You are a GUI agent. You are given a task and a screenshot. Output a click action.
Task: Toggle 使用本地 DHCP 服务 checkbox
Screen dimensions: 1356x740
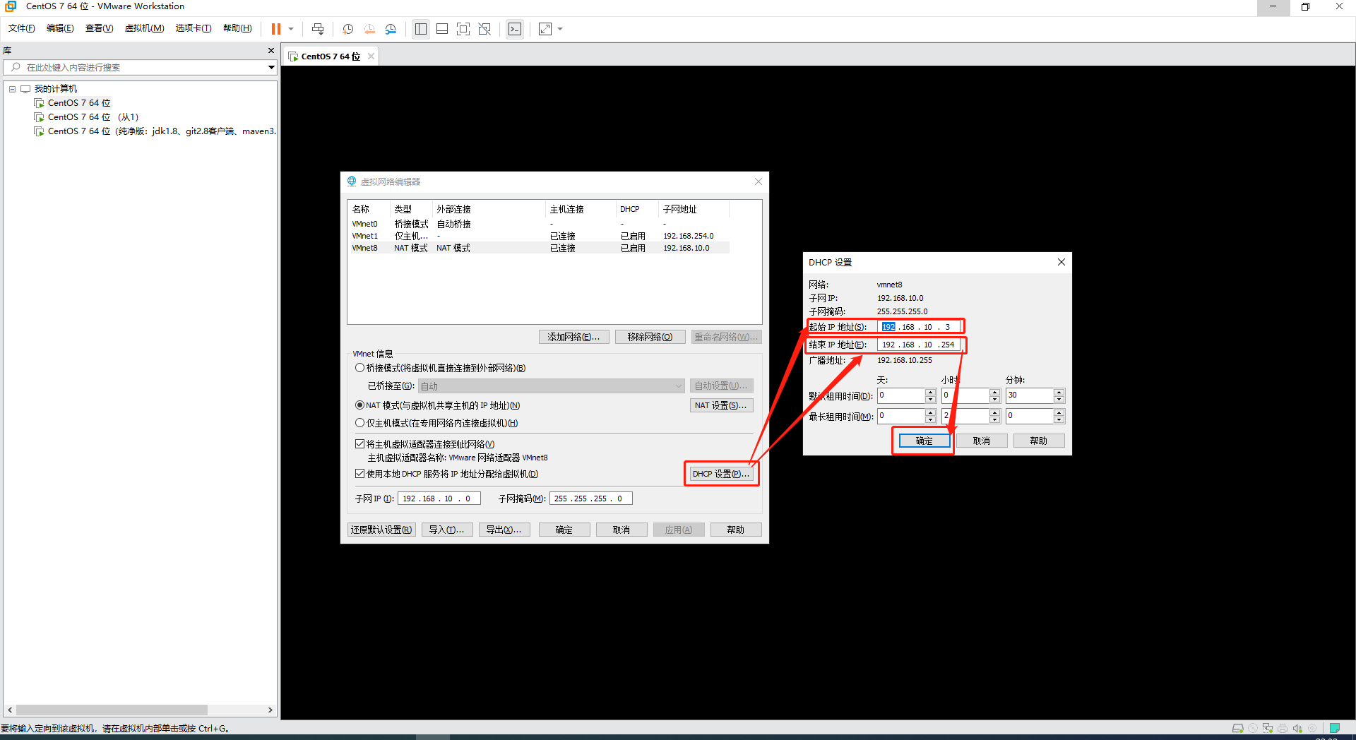(x=359, y=474)
